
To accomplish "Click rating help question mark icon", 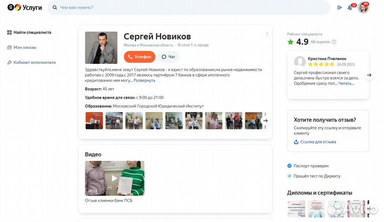I will [334, 42].
